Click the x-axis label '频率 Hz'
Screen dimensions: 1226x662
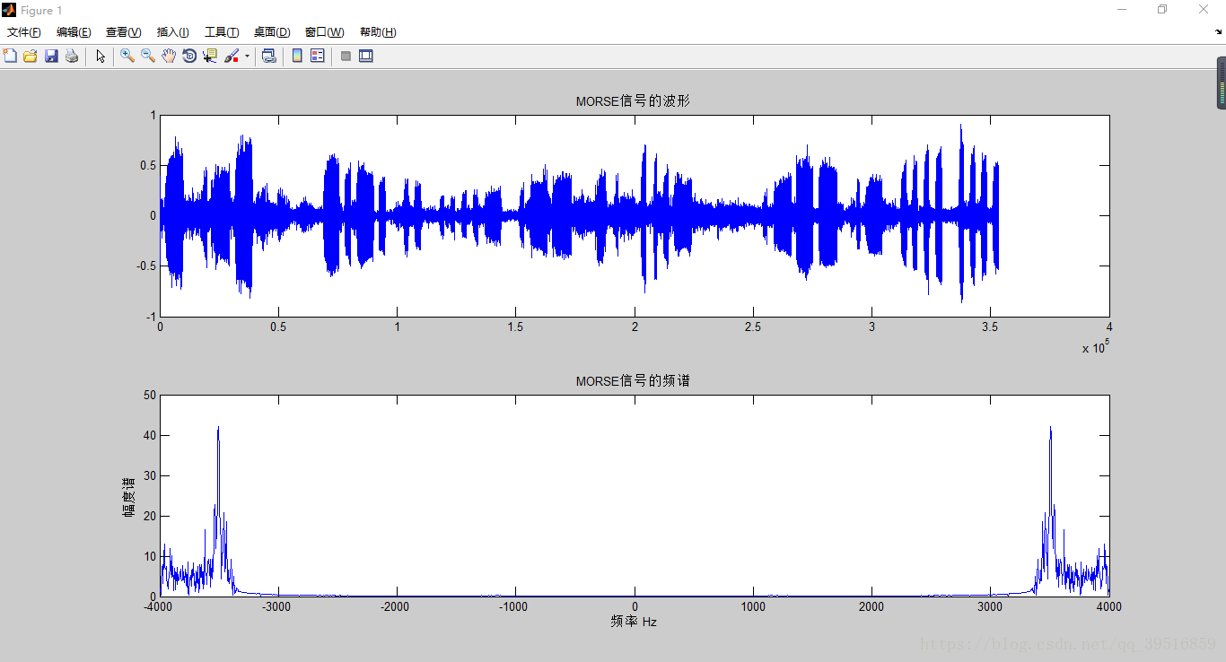(x=634, y=621)
